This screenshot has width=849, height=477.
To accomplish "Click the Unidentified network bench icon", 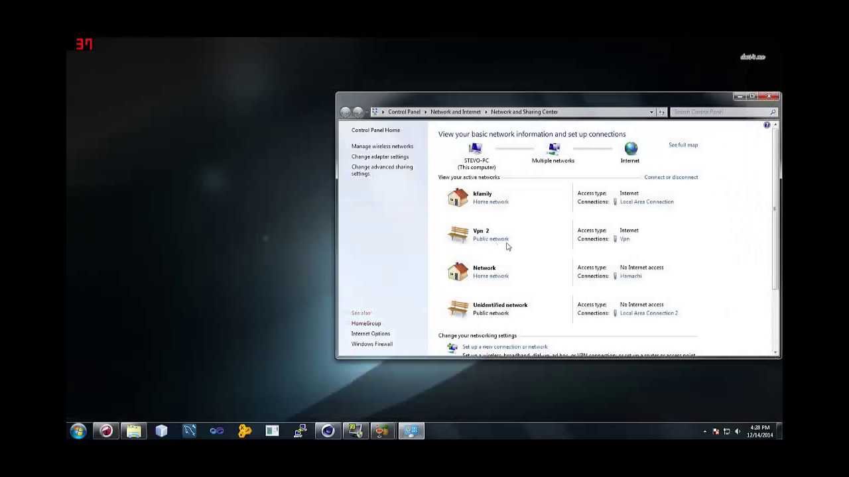I will coord(458,309).
